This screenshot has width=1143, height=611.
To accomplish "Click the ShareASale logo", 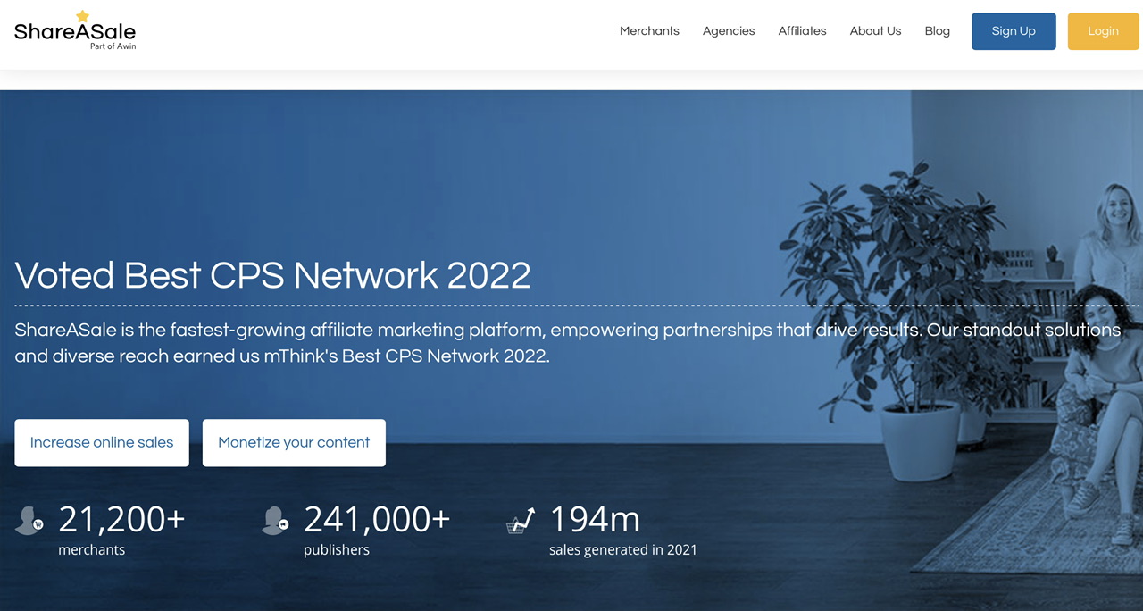I will point(75,30).
